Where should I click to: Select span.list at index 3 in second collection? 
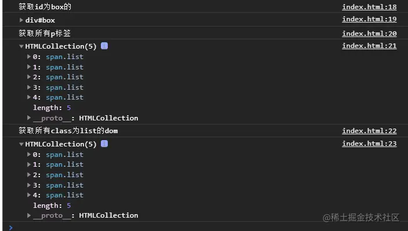point(64,185)
